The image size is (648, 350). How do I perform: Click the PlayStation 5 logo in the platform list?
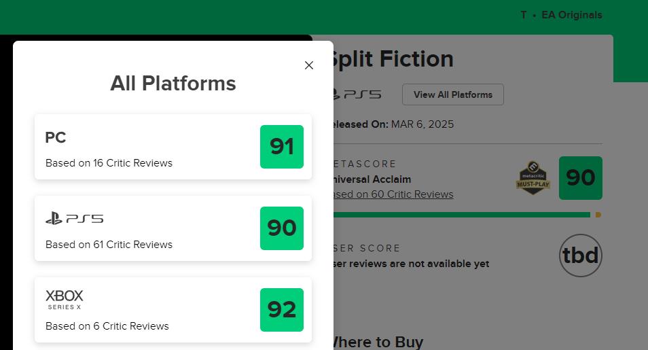coord(74,219)
